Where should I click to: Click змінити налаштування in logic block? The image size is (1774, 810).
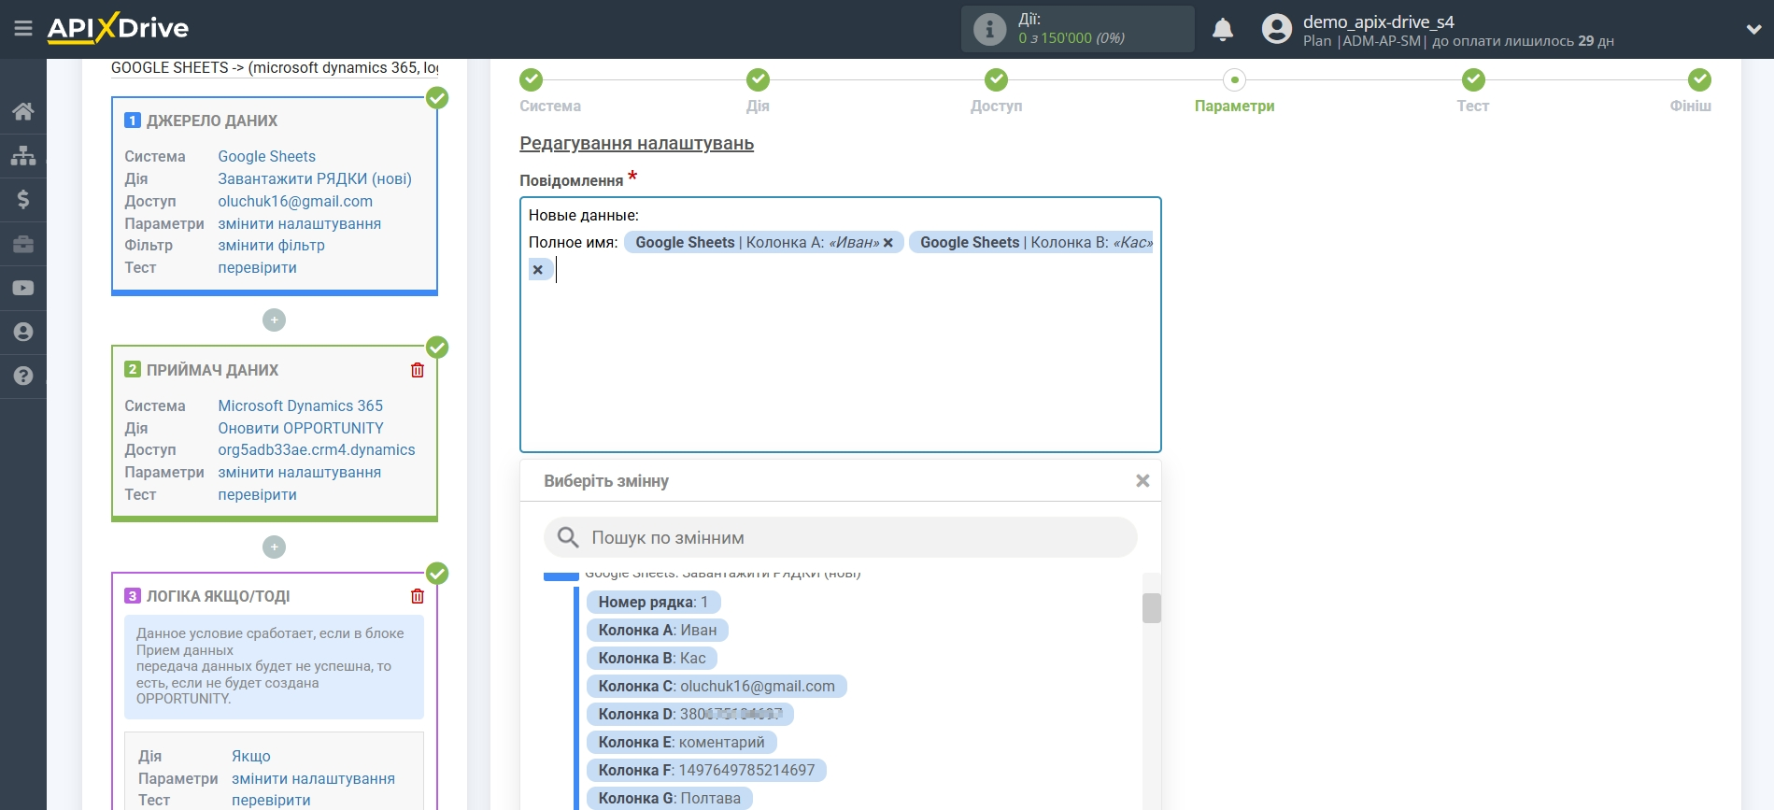313,778
